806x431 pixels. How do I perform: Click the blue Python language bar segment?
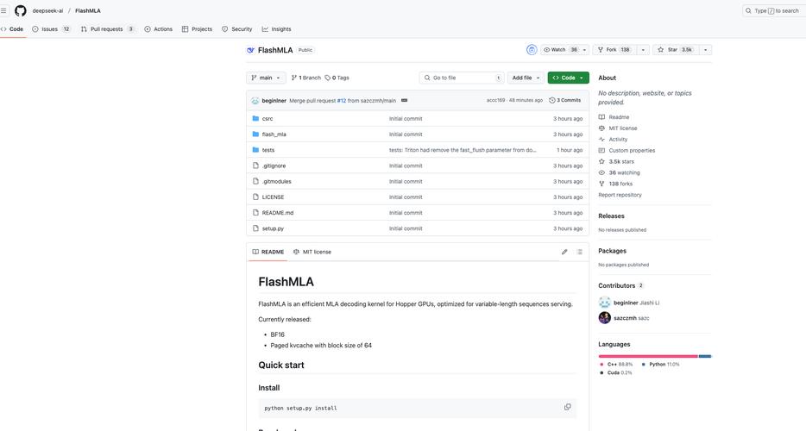click(705, 356)
